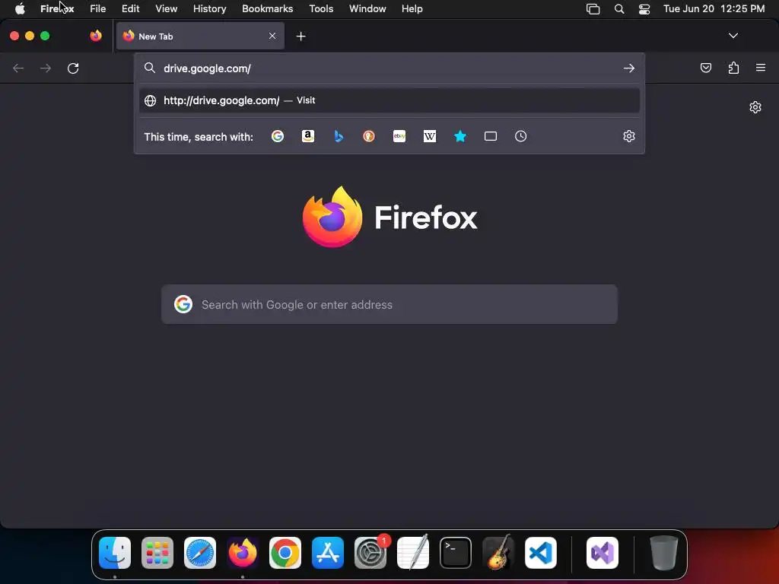Search bookmarks using the star icon
779x584 pixels.
460,136
